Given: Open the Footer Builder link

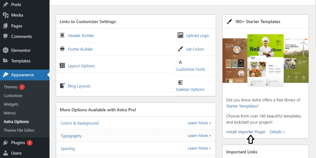Looking at the screenshot, I should (80, 49).
